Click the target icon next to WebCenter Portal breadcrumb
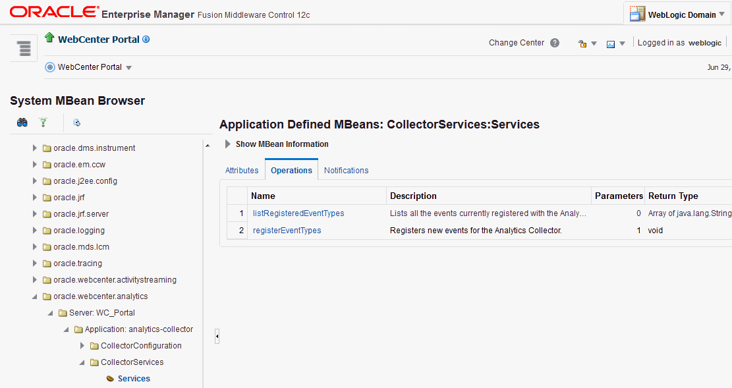The image size is (732, 388). [49, 67]
